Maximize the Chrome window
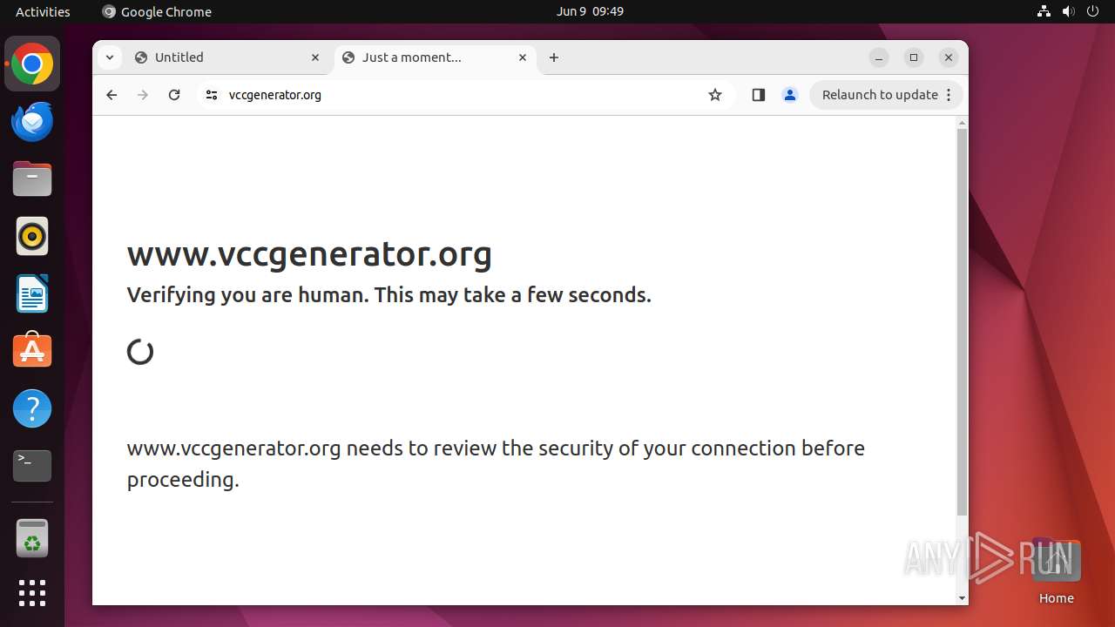This screenshot has width=1115, height=627. coord(914,57)
